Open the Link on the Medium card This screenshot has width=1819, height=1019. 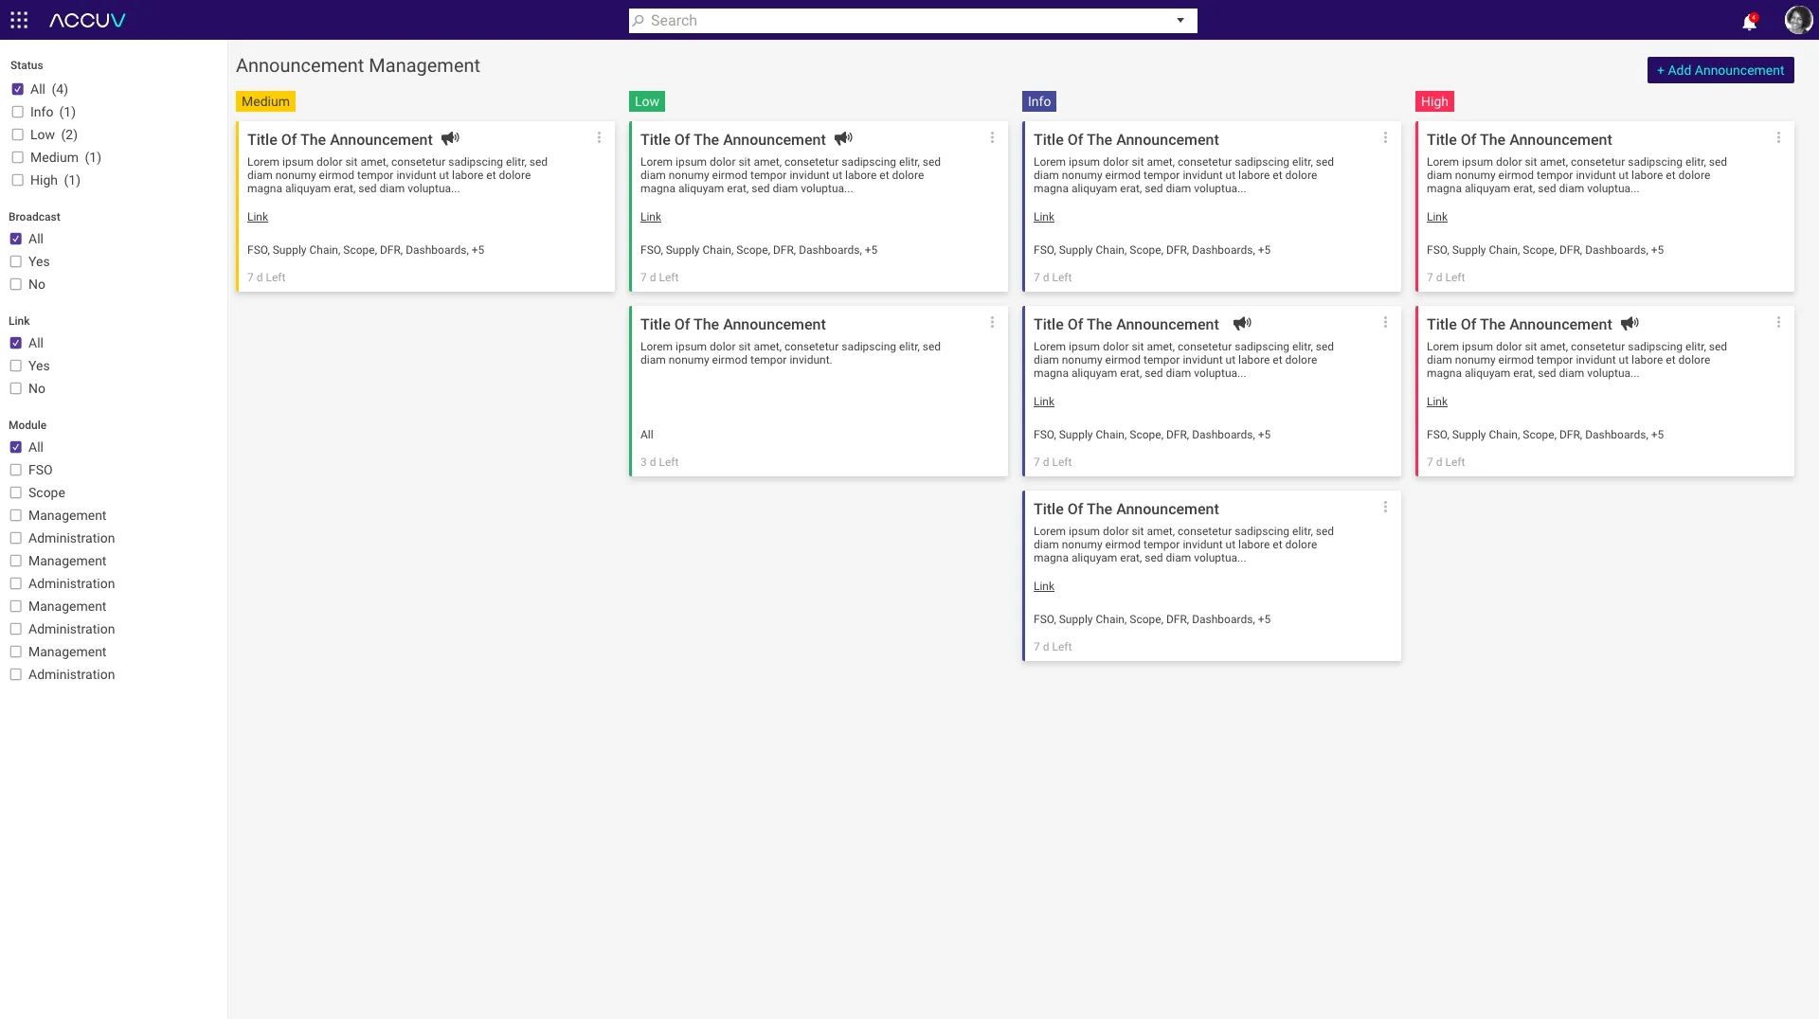[258, 217]
